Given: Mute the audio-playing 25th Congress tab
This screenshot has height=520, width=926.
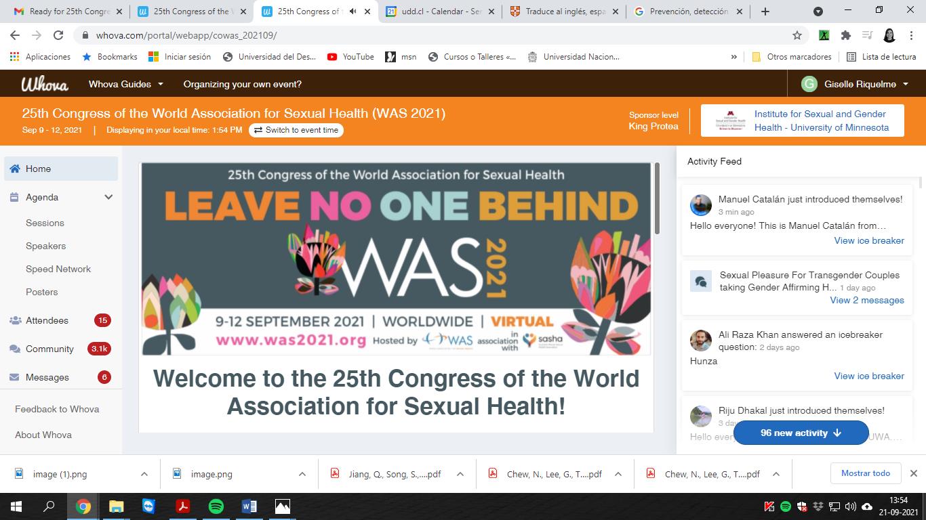Looking at the screenshot, I should pos(353,12).
